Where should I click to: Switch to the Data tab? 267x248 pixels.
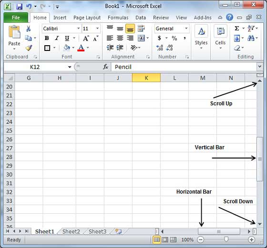[x=141, y=18]
